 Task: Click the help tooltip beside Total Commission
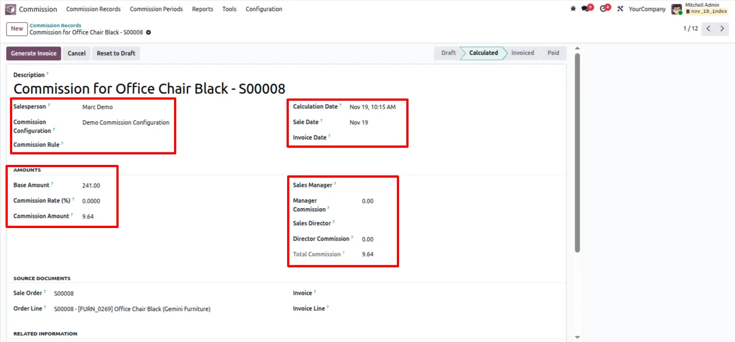pos(344,252)
